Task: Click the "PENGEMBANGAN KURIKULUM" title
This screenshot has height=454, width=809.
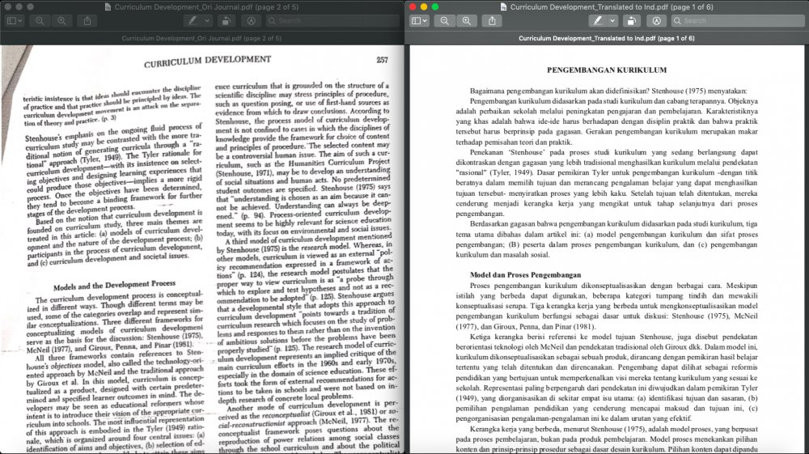Action: coord(607,70)
